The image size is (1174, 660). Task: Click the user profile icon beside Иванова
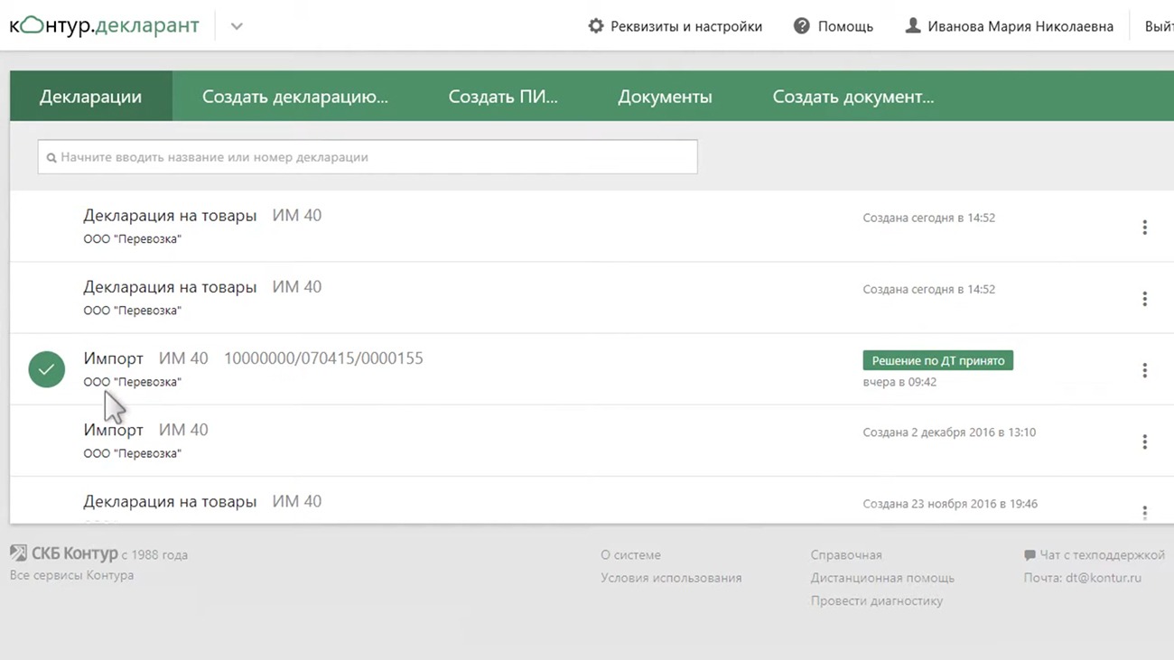[913, 26]
